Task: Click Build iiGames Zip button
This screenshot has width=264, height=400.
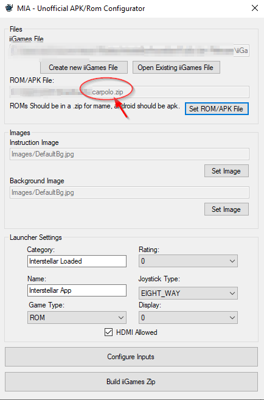Action: [x=131, y=382]
